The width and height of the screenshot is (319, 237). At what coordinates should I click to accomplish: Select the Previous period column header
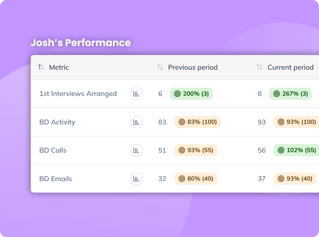193,67
